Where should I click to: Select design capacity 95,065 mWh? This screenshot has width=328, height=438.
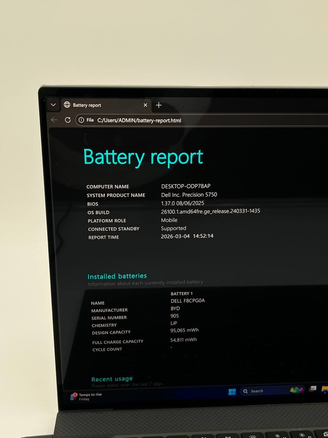point(184,330)
